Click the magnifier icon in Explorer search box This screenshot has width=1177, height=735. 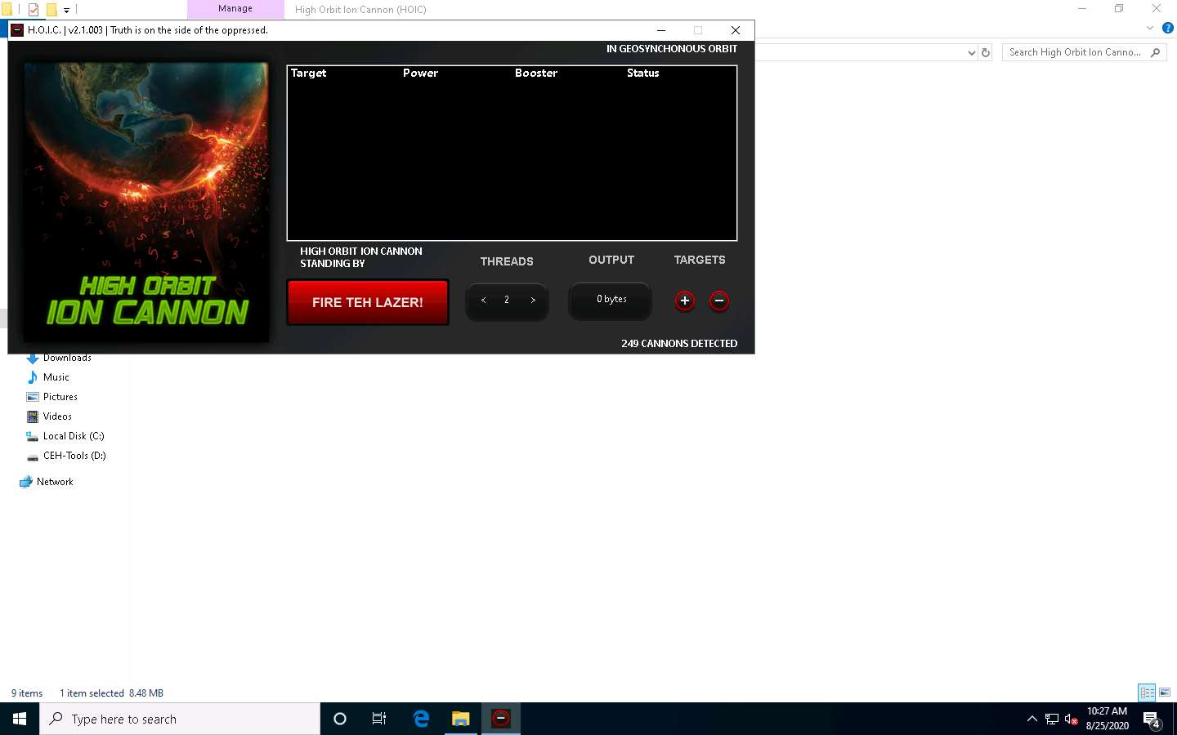[1155, 52]
